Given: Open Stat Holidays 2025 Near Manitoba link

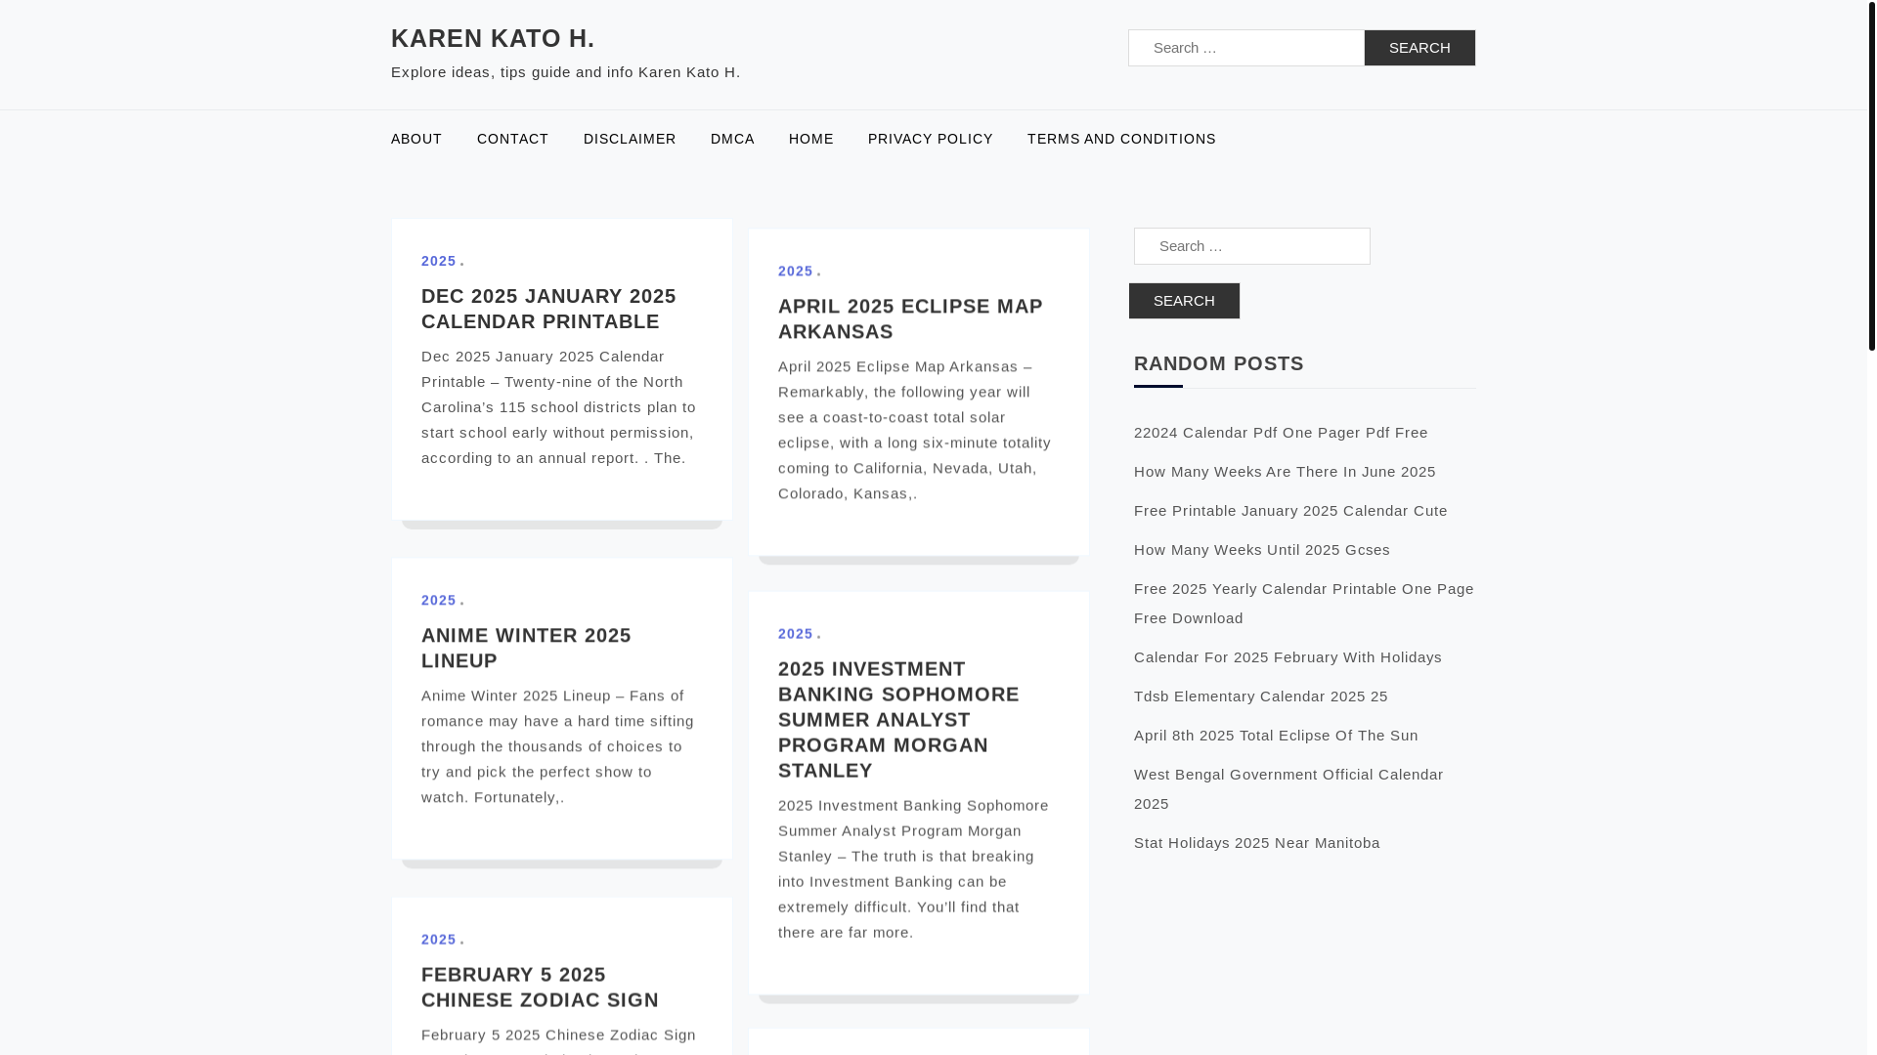Looking at the screenshot, I should pos(1257,842).
